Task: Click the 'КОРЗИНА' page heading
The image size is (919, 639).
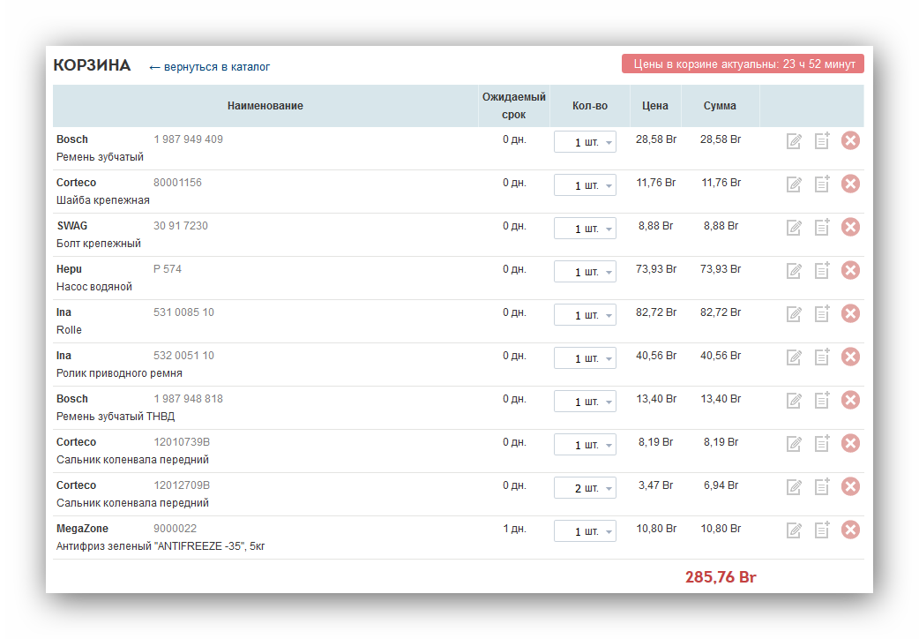Action: [92, 65]
